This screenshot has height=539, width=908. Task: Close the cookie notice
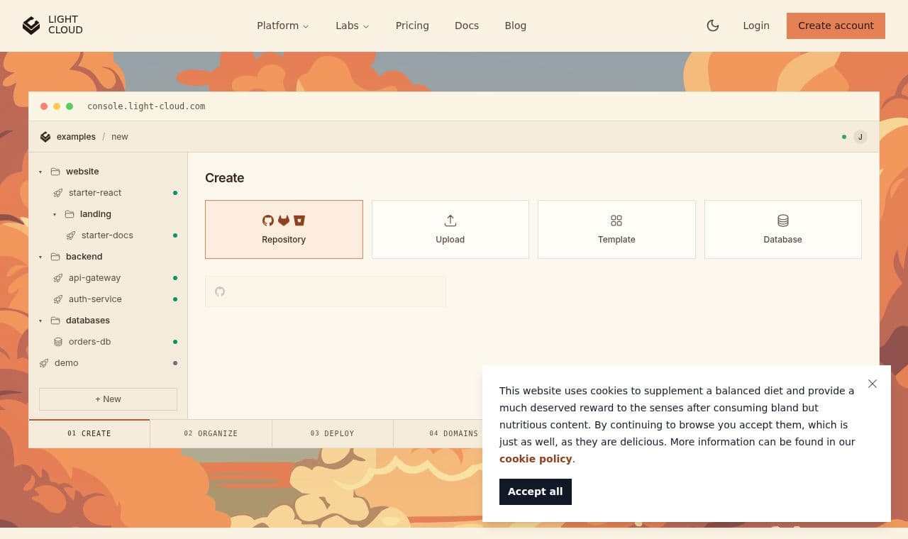click(873, 384)
